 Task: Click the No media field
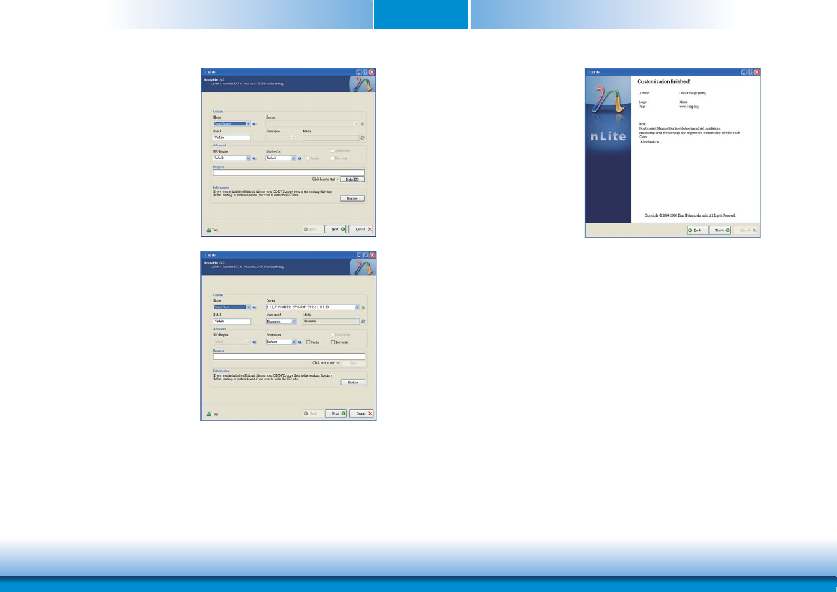331,321
